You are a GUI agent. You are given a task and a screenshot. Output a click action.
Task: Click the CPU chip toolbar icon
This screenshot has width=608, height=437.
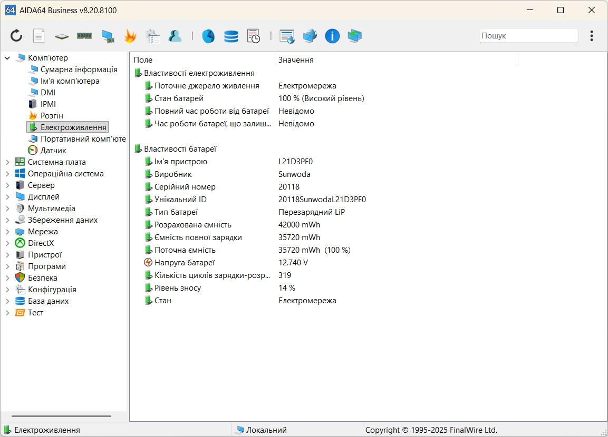62,36
